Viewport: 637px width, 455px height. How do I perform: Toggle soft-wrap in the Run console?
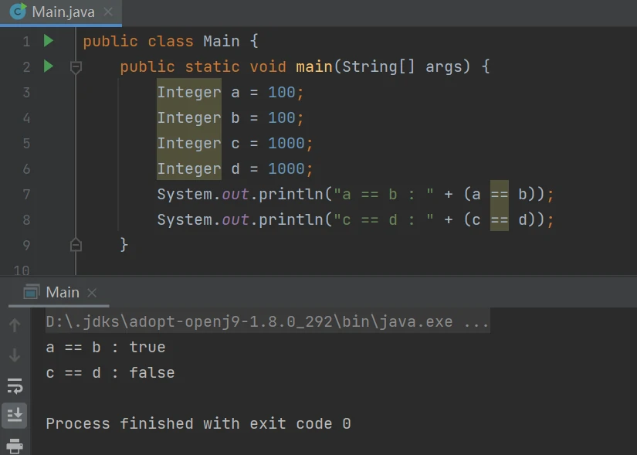point(15,385)
